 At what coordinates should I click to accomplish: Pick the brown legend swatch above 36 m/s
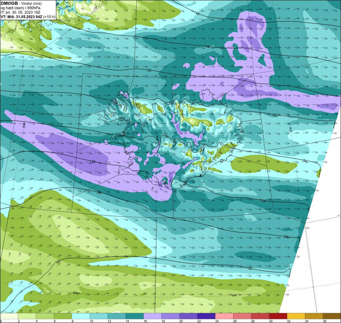(x=332, y=316)
